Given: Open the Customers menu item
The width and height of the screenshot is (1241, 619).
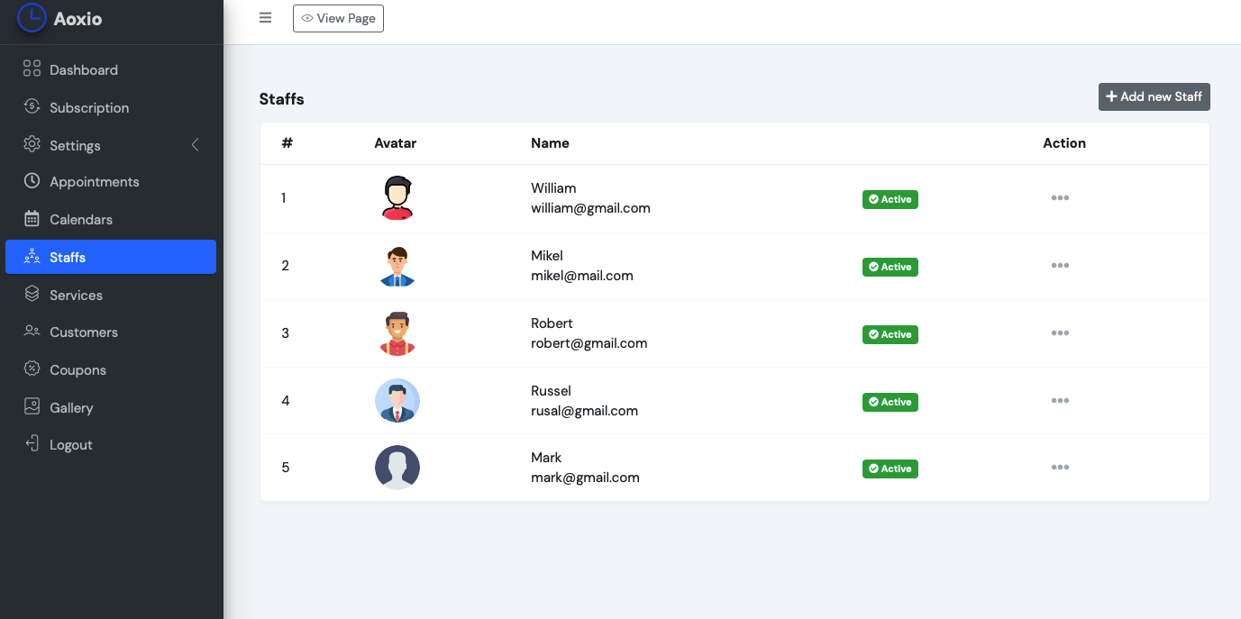Looking at the screenshot, I should pyautogui.click(x=83, y=332).
